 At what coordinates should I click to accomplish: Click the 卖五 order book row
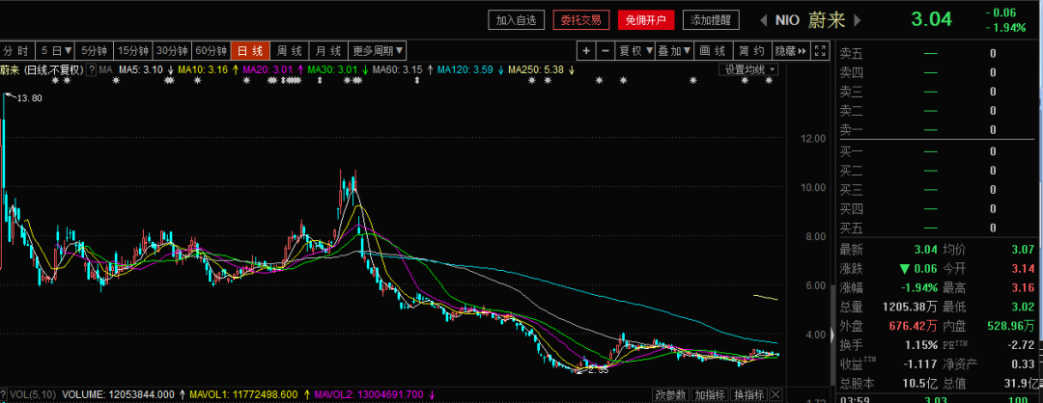pyautogui.click(x=936, y=53)
